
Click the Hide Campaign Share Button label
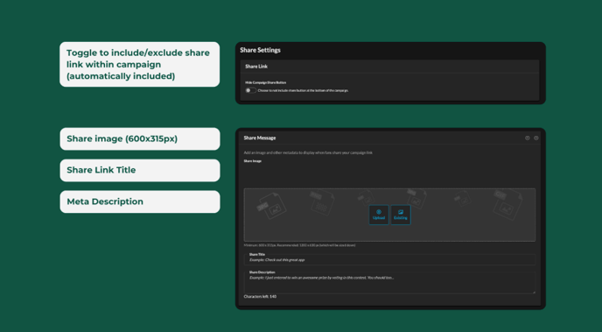click(x=266, y=82)
